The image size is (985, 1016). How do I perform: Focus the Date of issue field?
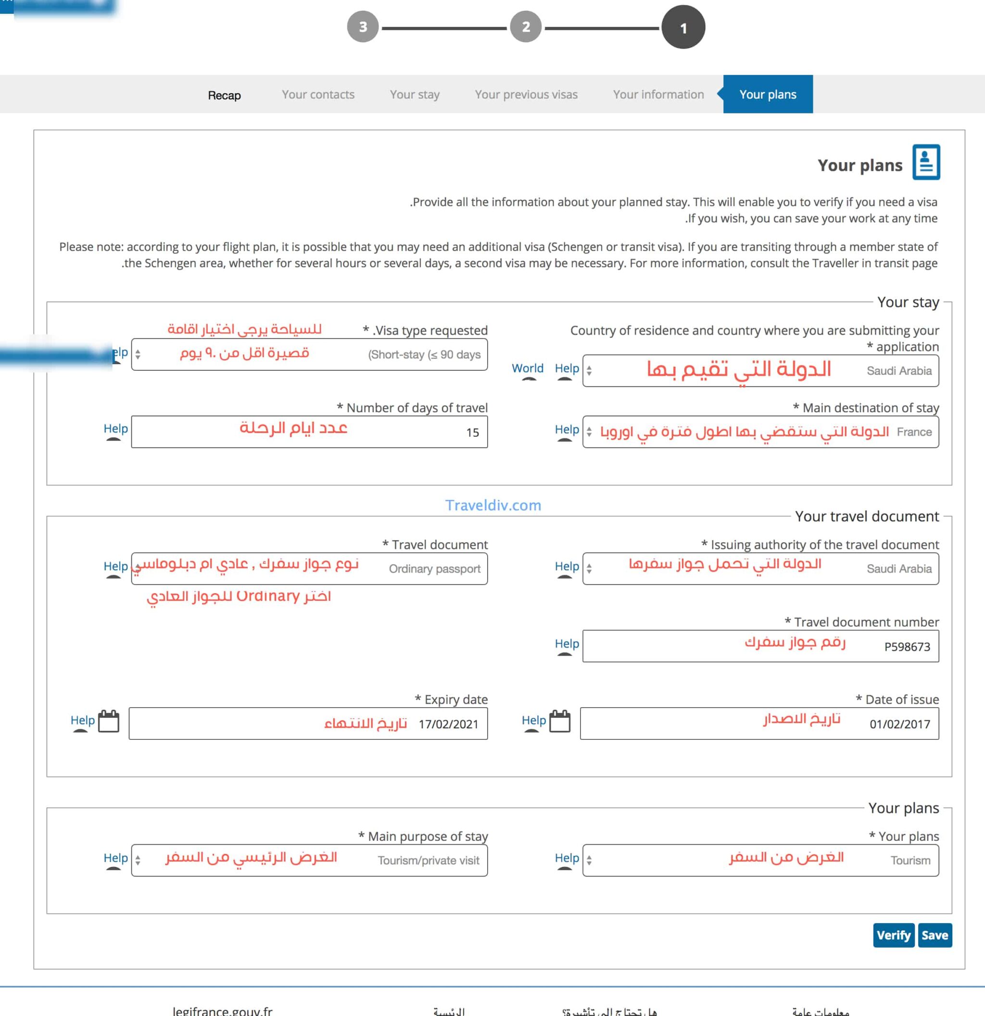pos(759,724)
